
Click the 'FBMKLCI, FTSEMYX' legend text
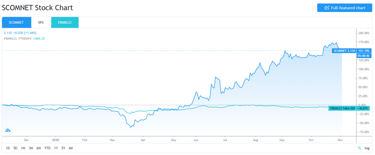[18, 38]
